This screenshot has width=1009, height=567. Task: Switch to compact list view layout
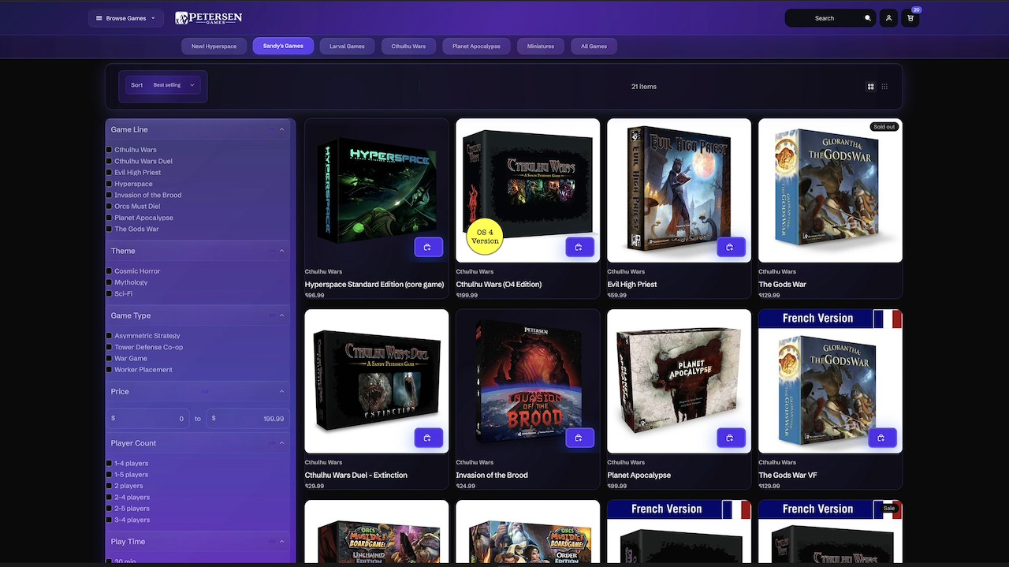click(884, 87)
